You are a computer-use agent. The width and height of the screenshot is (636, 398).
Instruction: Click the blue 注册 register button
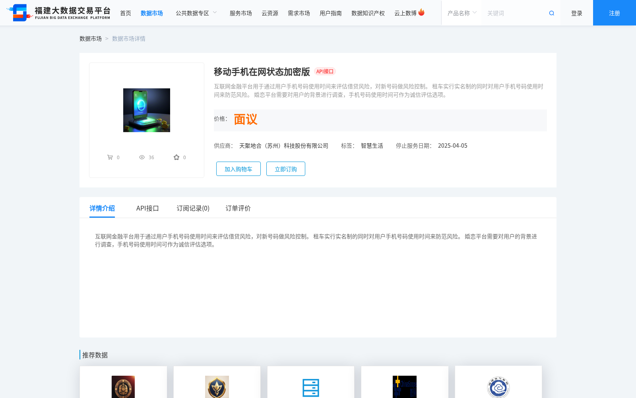(615, 13)
